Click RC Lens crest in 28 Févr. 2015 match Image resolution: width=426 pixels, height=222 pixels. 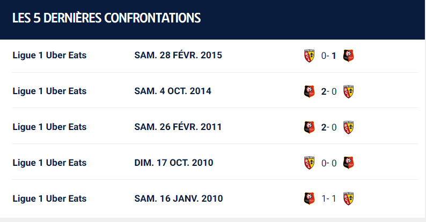click(309, 56)
